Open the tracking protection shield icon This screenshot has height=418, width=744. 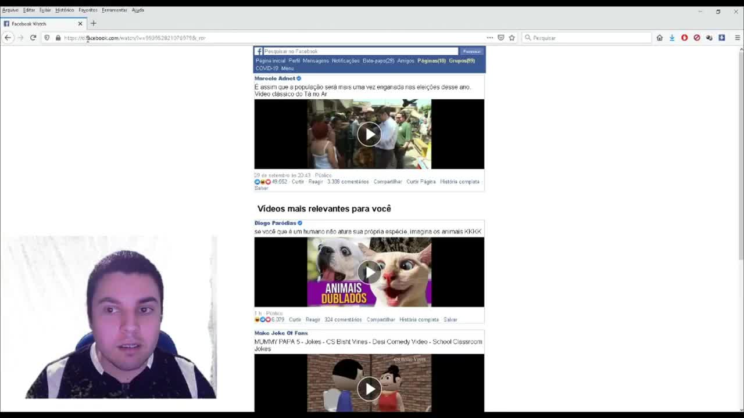pyautogui.click(x=47, y=38)
